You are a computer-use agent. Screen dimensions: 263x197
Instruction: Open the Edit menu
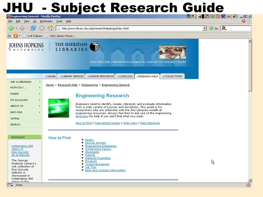pos(18,21)
